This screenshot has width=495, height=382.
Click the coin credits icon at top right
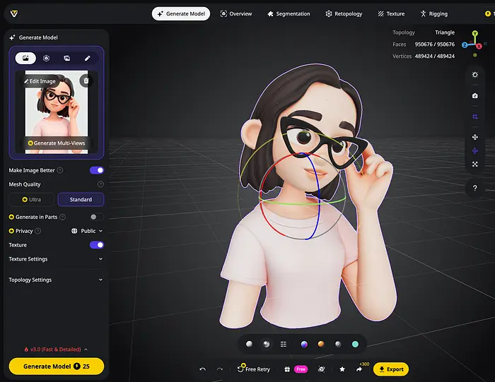pyautogui.click(x=488, y=13)
